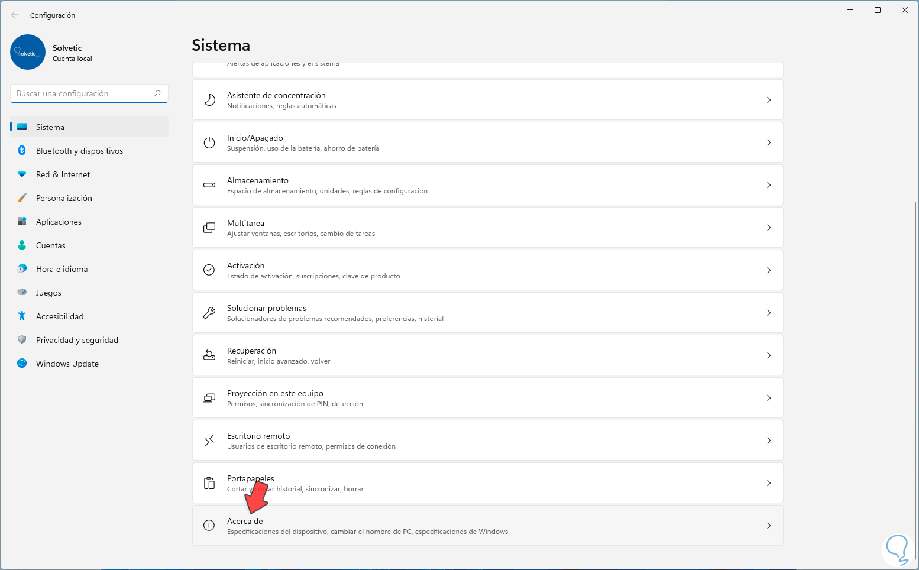Expand the Acerca de chevron
The height and width of the screenshot is (570, 919).
(769, 526)
